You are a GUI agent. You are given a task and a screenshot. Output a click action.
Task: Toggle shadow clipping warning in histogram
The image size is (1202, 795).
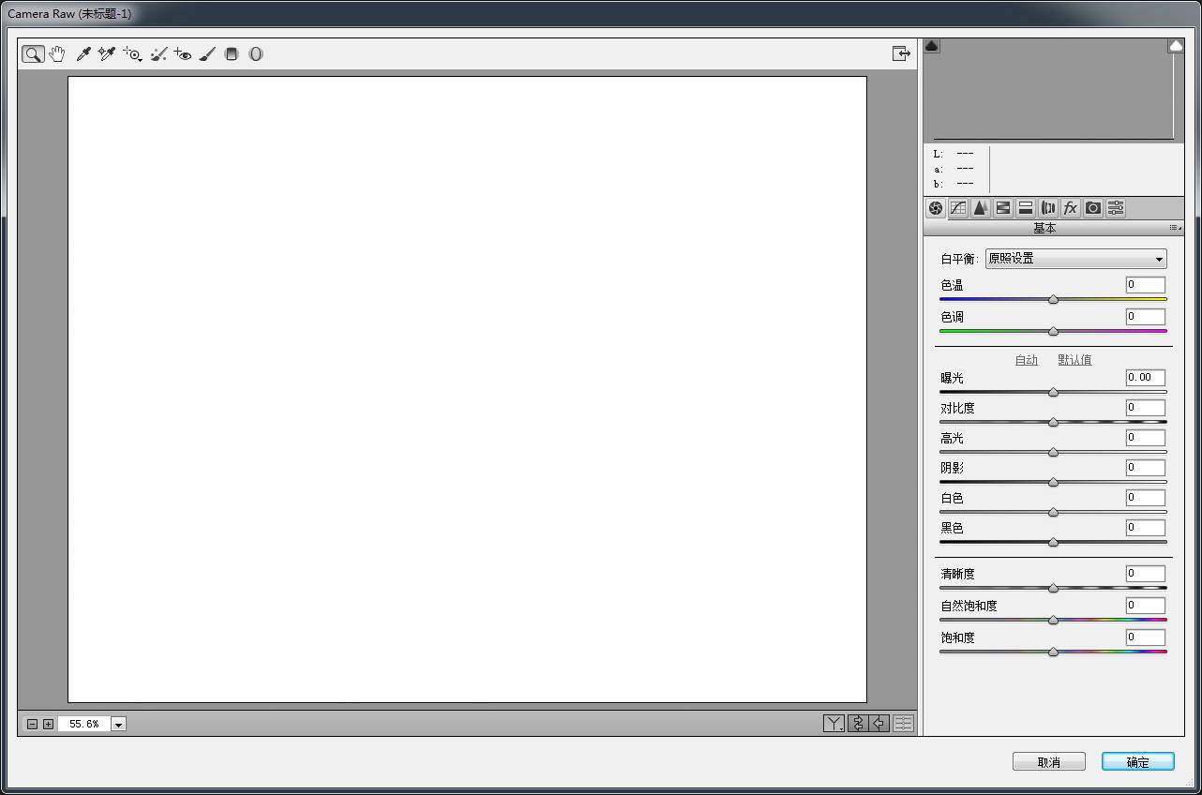932,45
